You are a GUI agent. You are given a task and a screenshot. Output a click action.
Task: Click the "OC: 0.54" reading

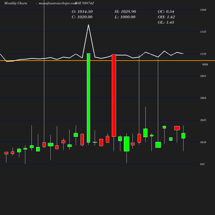tap(166, 12)
